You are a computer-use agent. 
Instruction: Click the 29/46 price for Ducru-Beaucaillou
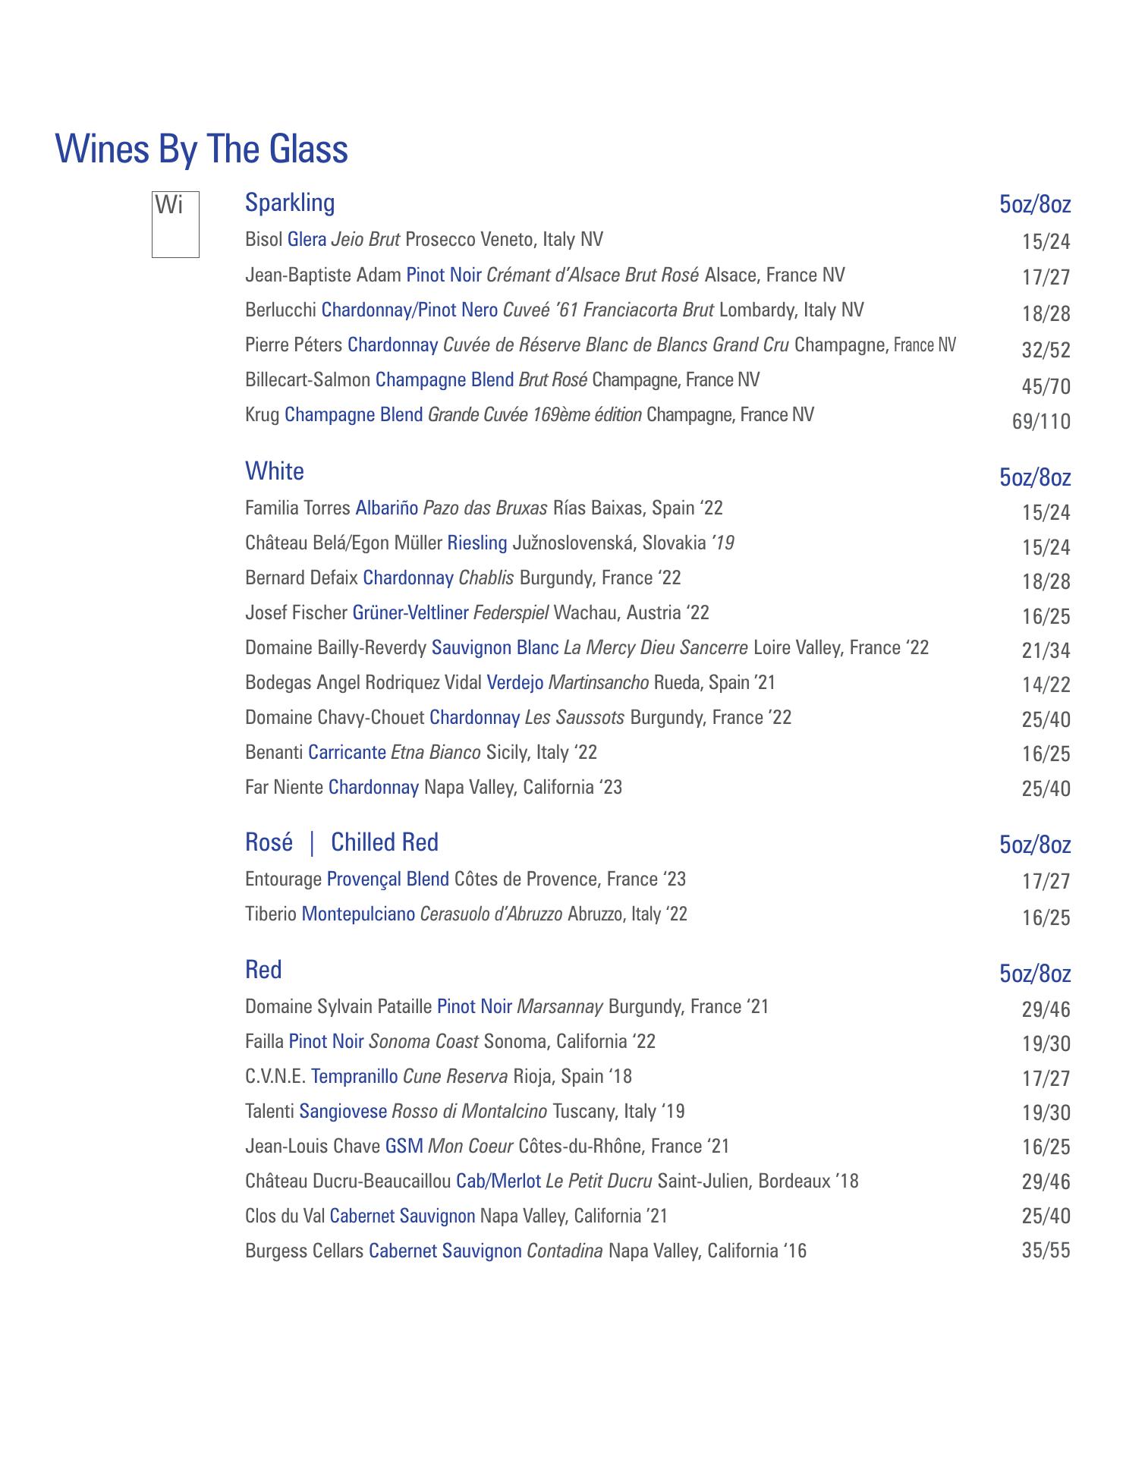pos(1046,1182)
